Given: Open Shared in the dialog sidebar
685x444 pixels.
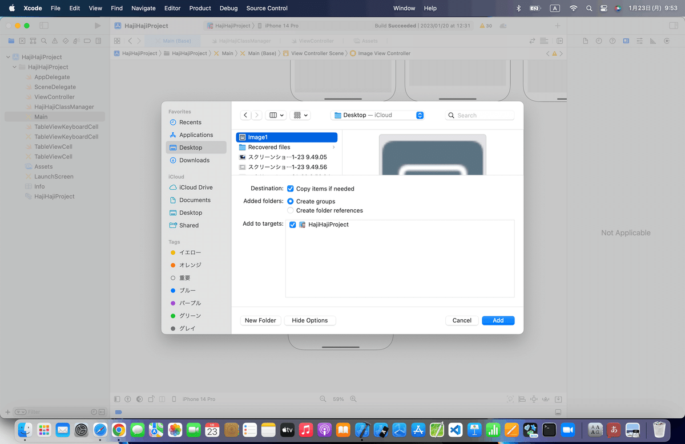Looking at the screenshot, I should click(196, 225).
